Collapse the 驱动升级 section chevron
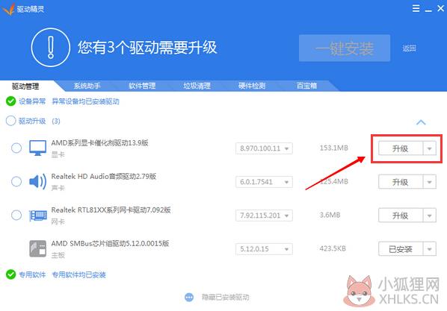This screenshot has height=311, width=447. pos(421,122)
